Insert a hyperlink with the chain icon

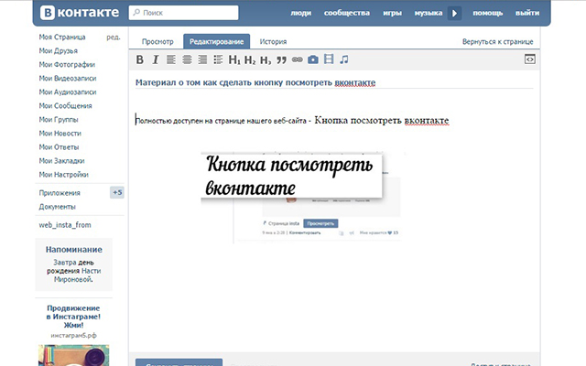pyautogui.click(x=297, y=59)
